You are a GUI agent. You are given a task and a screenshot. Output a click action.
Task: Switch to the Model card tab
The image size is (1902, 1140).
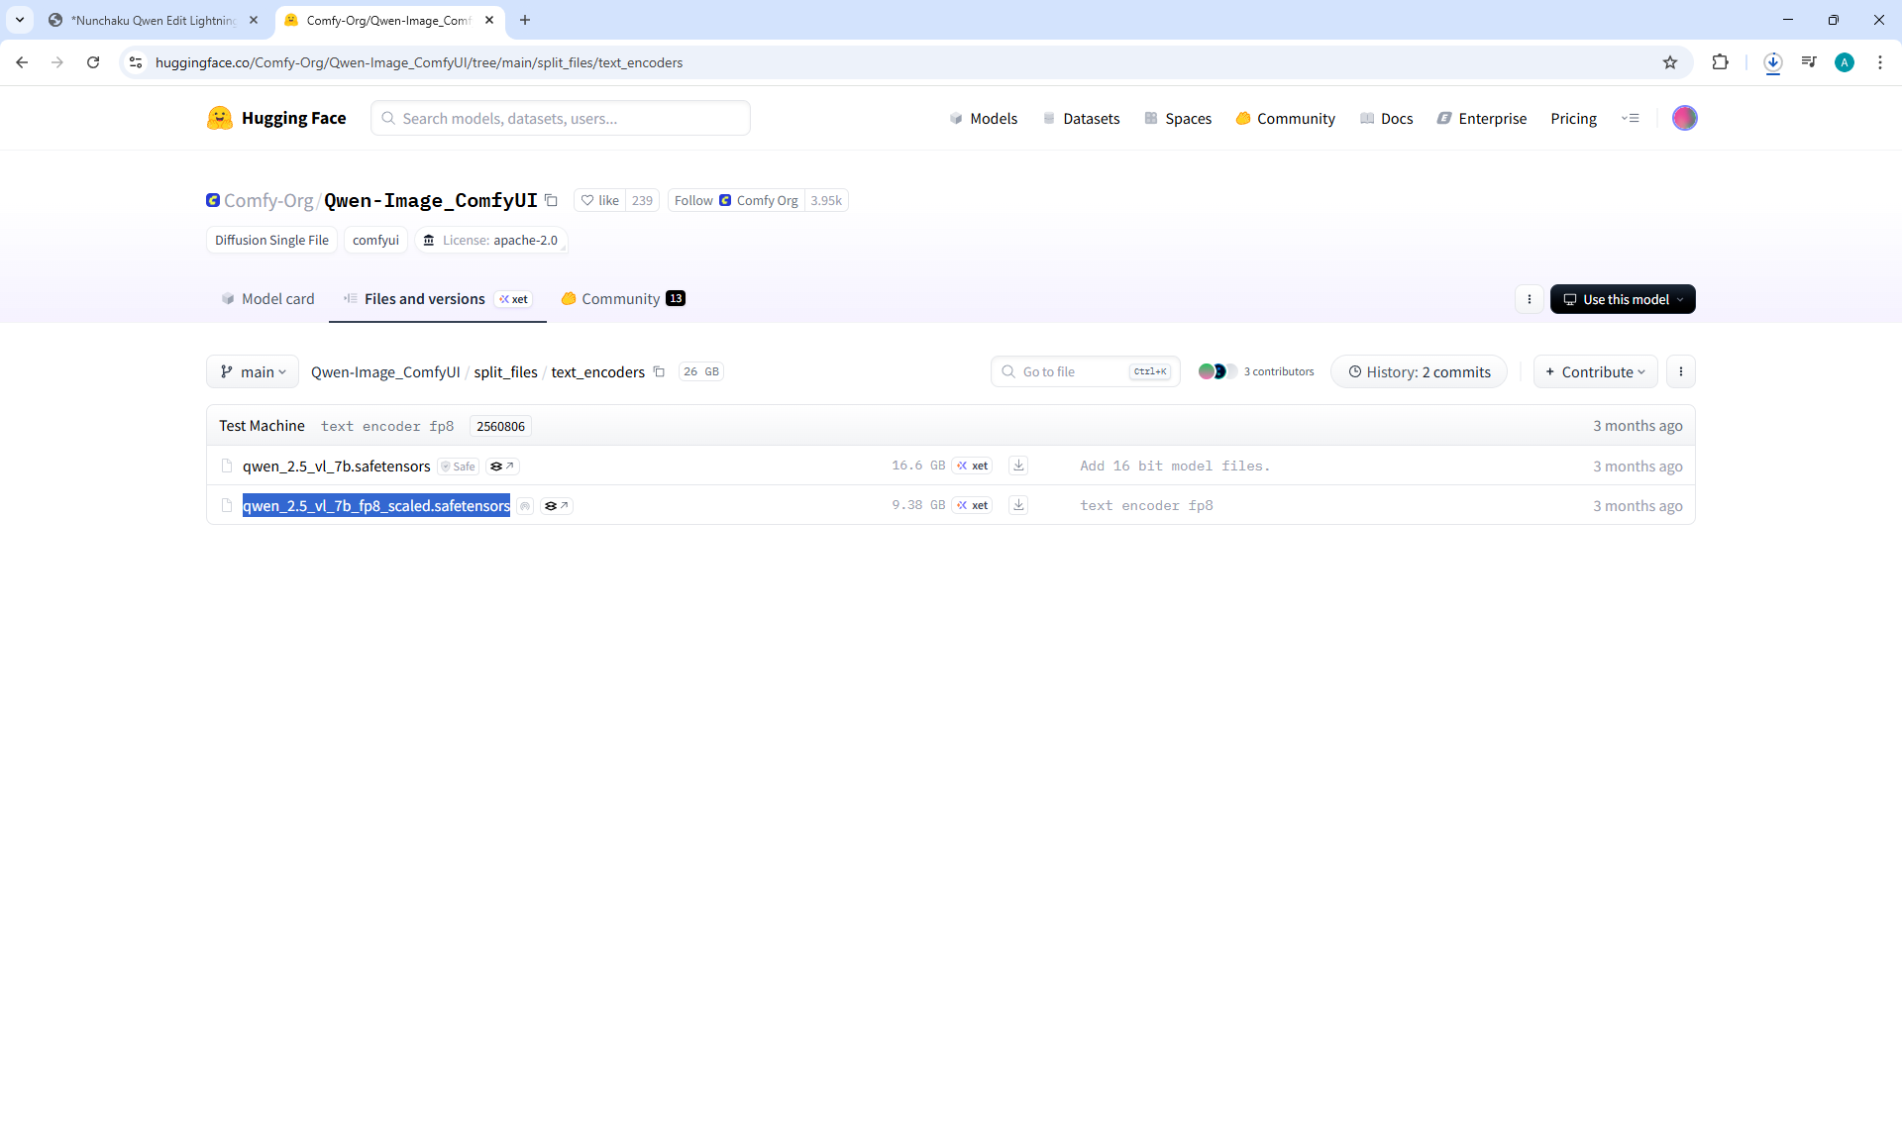[x=267, y=299]
